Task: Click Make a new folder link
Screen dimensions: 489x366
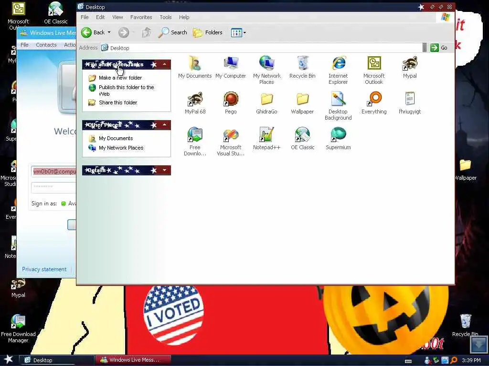Action: click(x=120, y=78)
